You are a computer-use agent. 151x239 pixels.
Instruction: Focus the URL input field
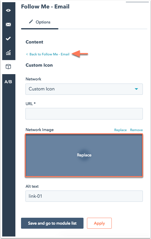84,114
